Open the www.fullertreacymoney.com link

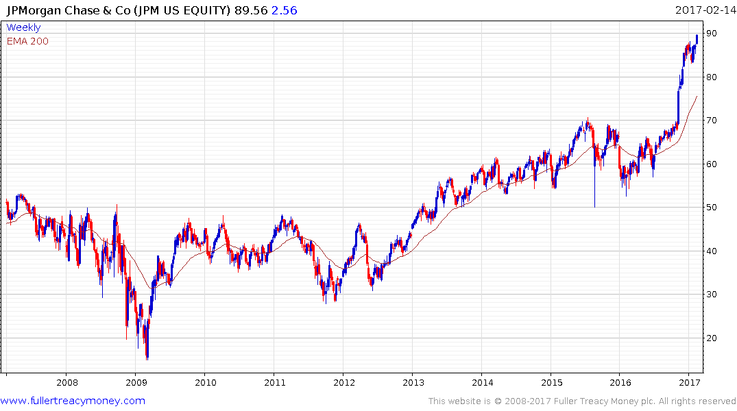(x=73, y=401)
